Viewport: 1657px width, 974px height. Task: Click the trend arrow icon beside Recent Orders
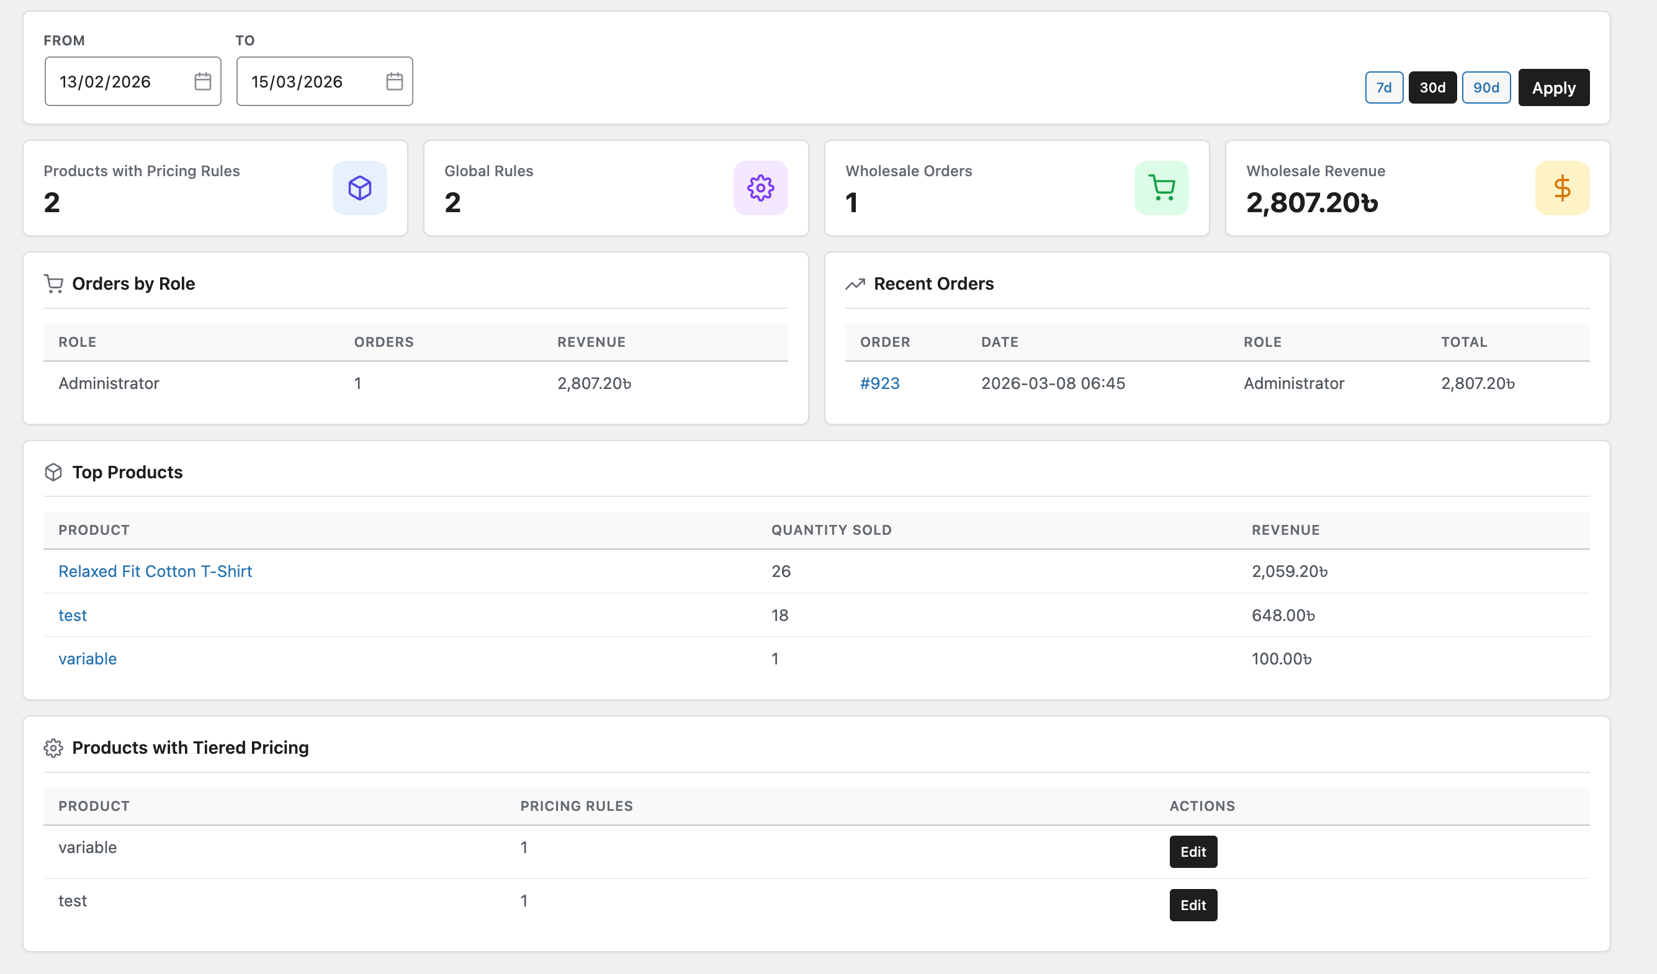tap(855, 284)
